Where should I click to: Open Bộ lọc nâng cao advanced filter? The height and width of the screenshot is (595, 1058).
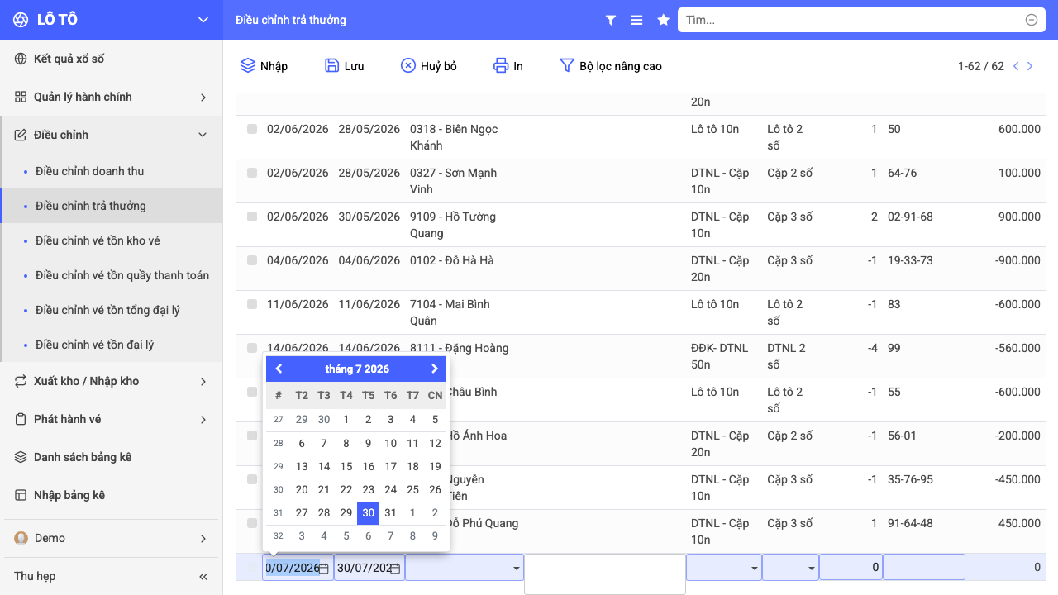(610, 66)
